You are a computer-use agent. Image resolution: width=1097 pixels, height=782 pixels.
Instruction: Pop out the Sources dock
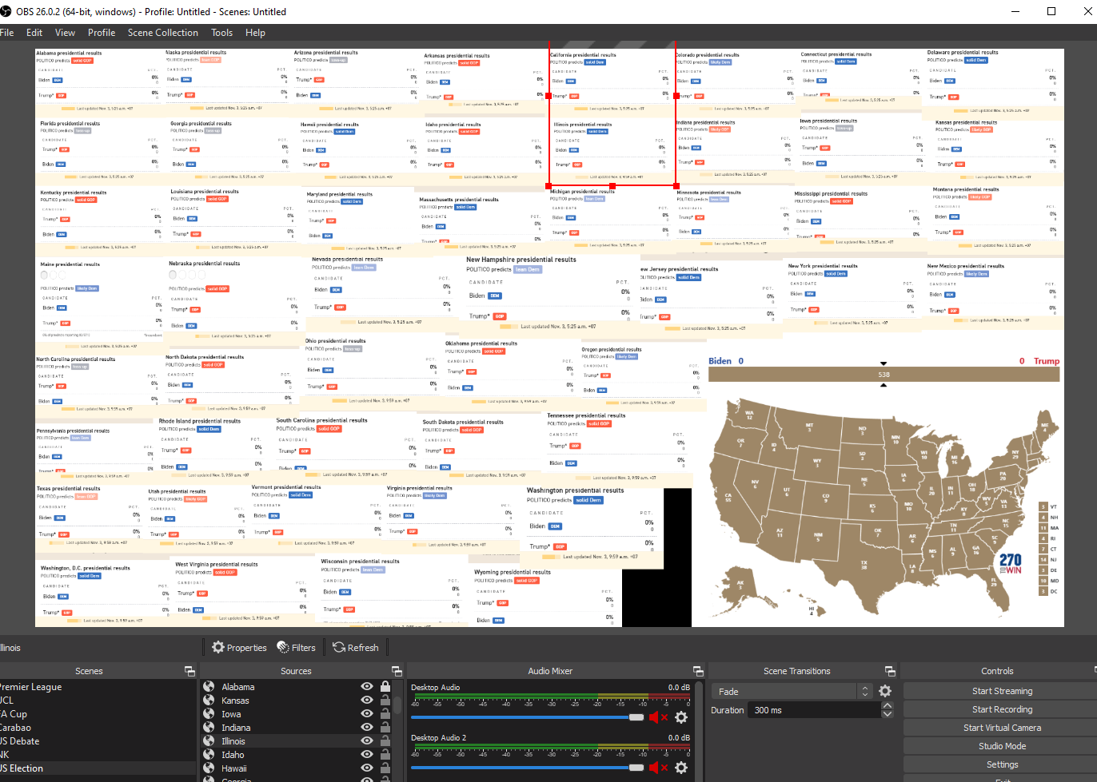[x=396, y=671]
